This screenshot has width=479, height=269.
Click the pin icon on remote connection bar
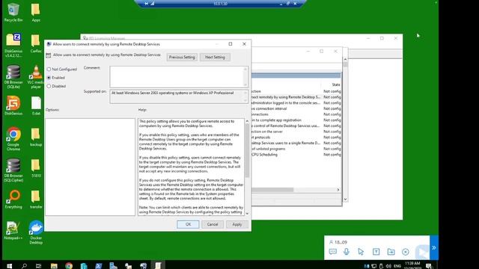coord(147,4)
